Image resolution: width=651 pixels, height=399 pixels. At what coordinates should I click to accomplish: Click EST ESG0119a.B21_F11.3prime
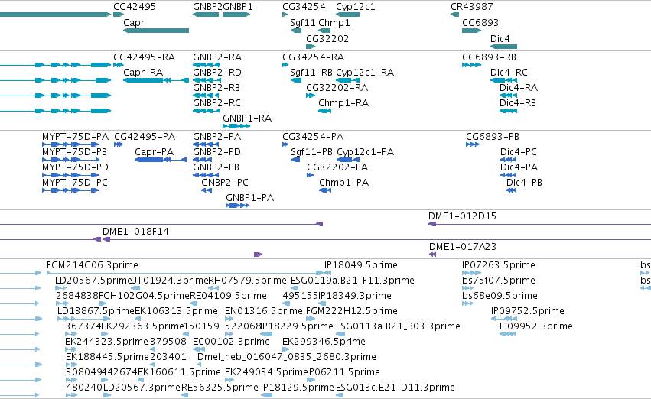coord(352,281)
